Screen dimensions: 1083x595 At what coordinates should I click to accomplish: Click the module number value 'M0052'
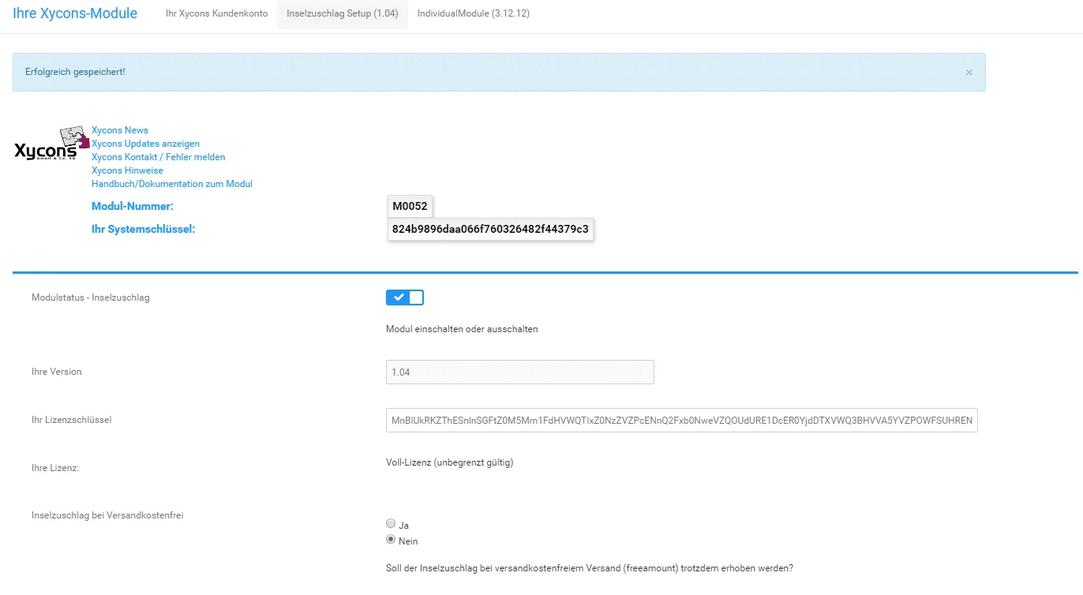410,207
